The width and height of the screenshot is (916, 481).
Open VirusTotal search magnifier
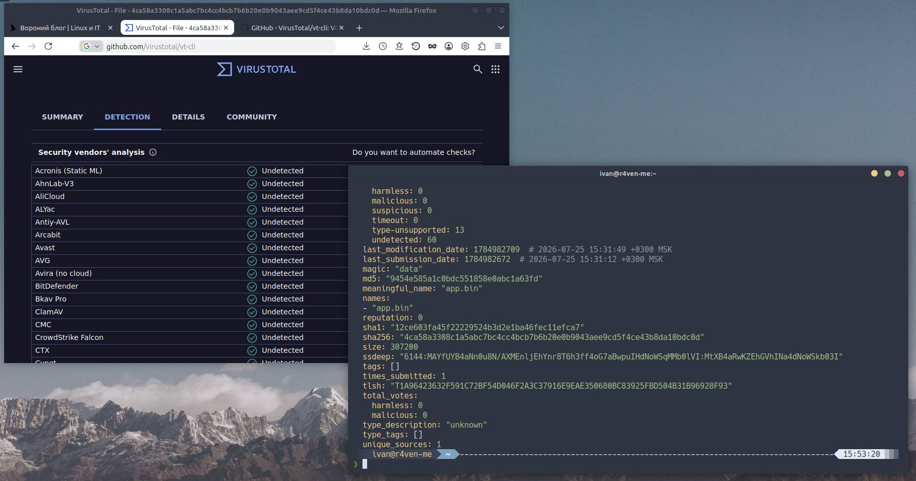click(x=478, y=69)
